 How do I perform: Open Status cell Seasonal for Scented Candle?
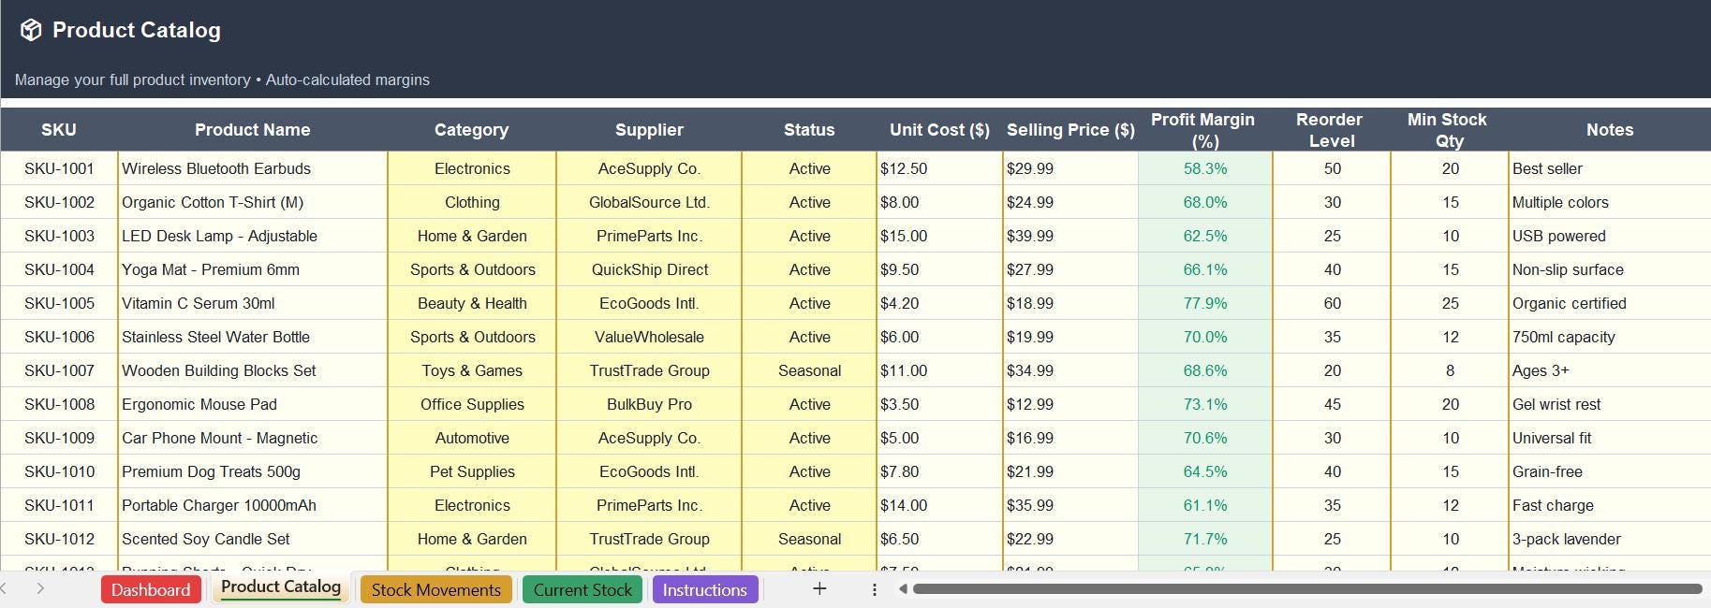coord(809,539)
